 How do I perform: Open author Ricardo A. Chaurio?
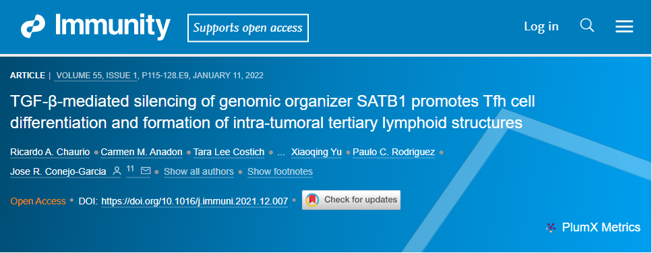(50, 152)
